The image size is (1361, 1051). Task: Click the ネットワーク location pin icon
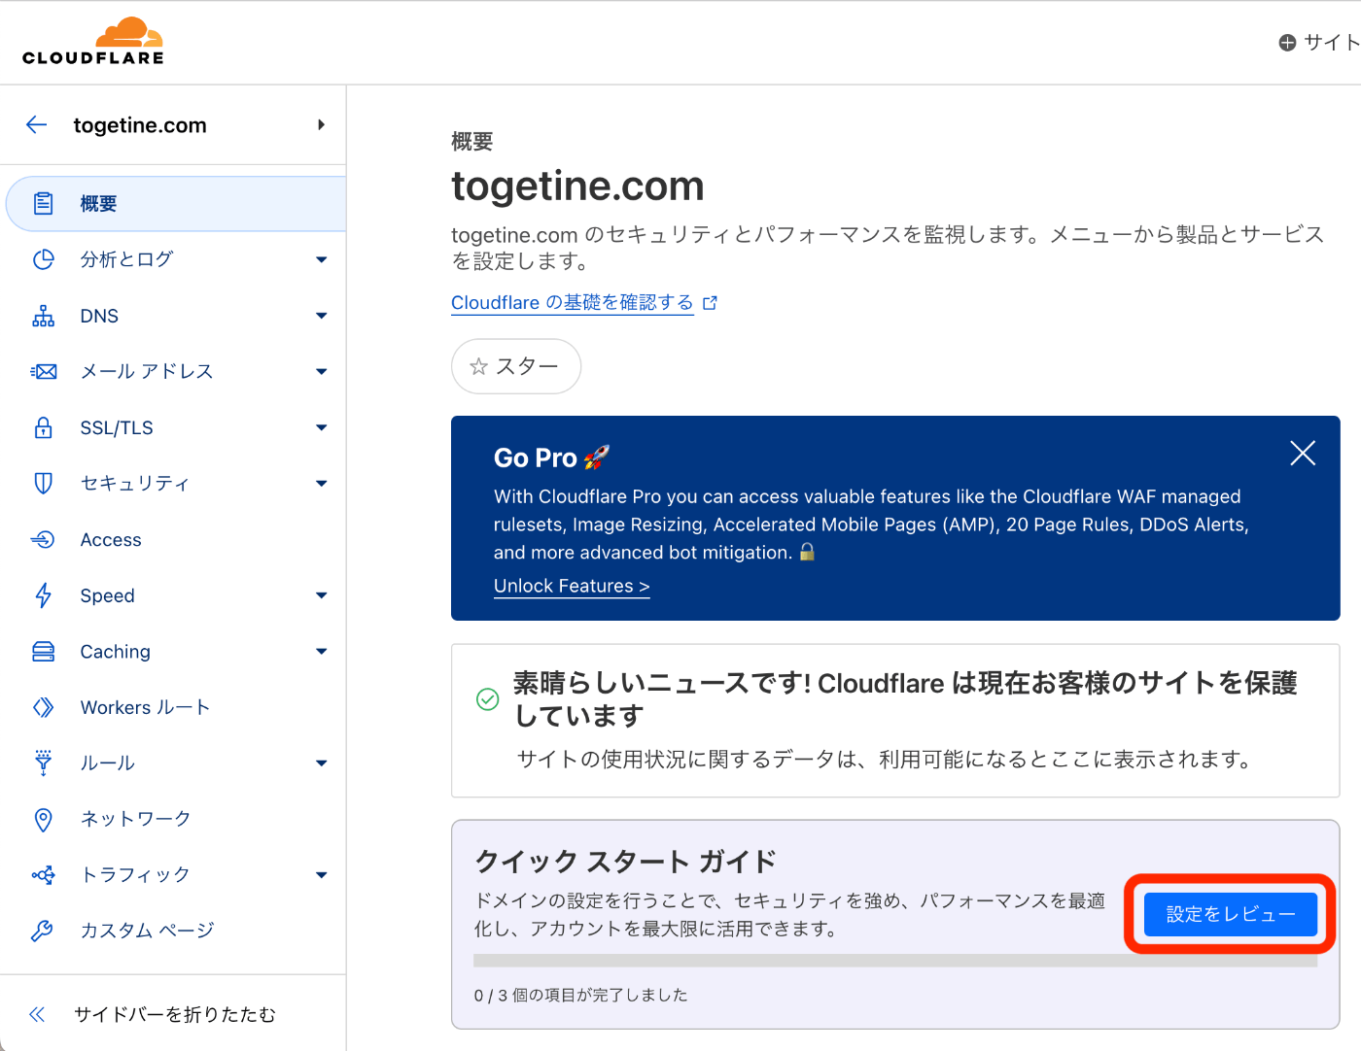(x=44, y=819)
